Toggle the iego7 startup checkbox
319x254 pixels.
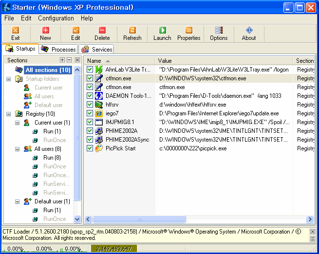(x=90, y=113)
